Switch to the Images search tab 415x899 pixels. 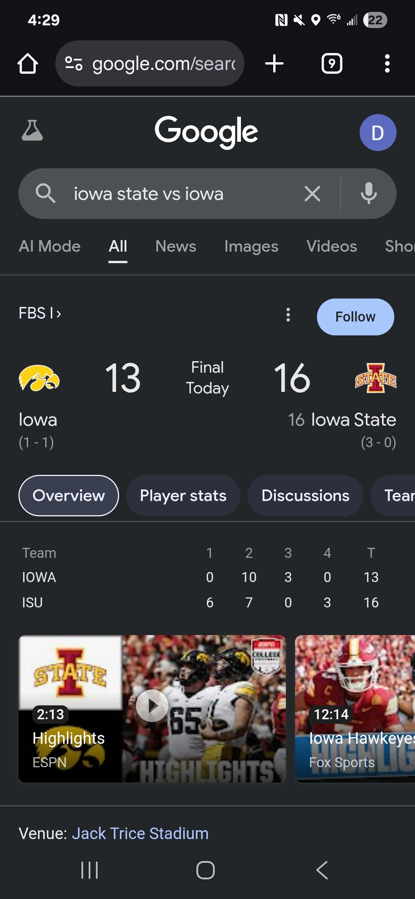tap(251, 246)
